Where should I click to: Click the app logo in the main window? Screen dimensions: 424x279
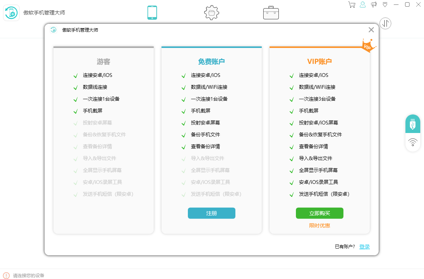tap(12, 13)
